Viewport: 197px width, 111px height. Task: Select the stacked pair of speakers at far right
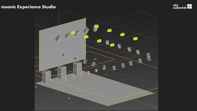click(149, 57)
